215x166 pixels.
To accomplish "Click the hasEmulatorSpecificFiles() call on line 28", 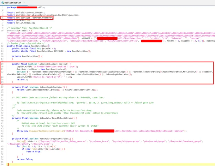I will pyautogui.click(x=81, y=90).
